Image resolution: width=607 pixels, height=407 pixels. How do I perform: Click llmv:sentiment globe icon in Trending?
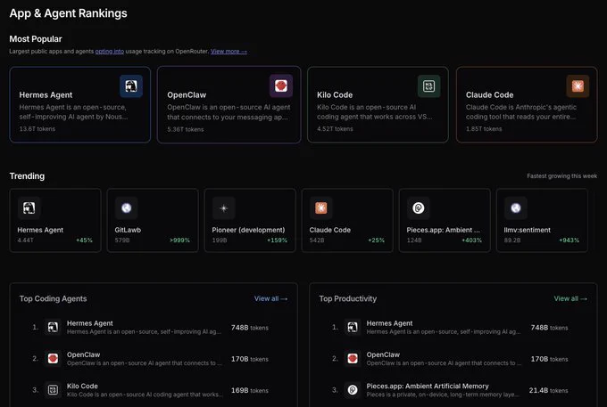pos(516,208)
